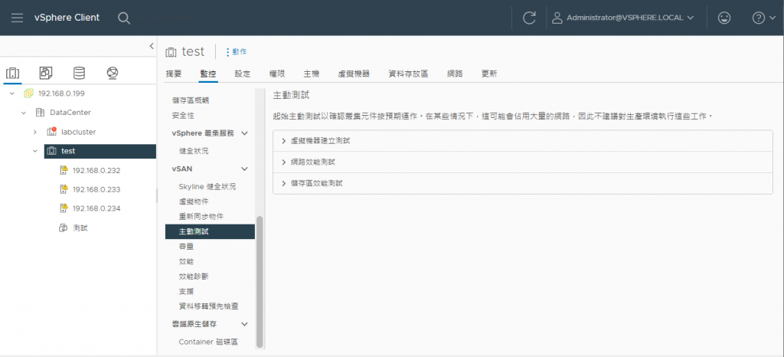Click the DataCenter icon in tree
Image resolution: width=784 pixels, height=357 pixels.
(40, 113)
